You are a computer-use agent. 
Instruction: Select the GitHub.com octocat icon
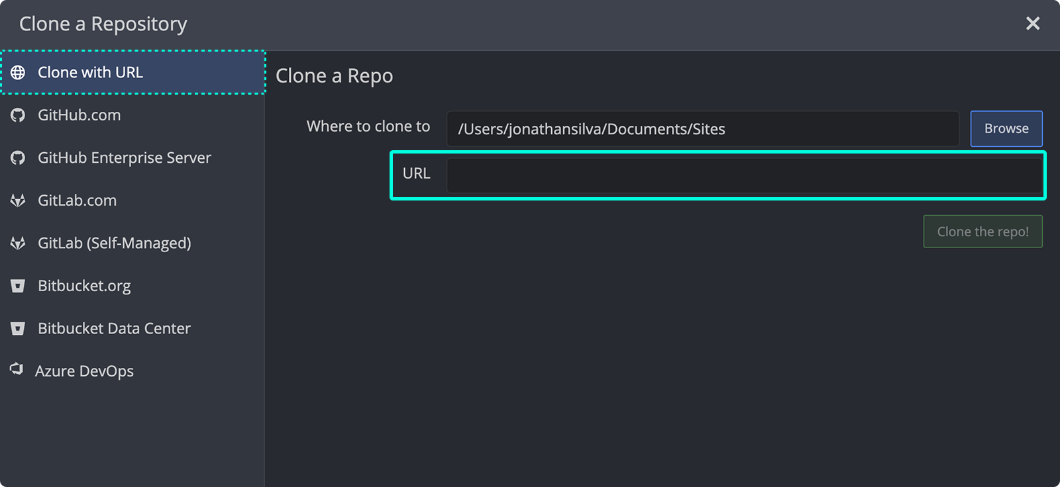[x=18, y=115]
